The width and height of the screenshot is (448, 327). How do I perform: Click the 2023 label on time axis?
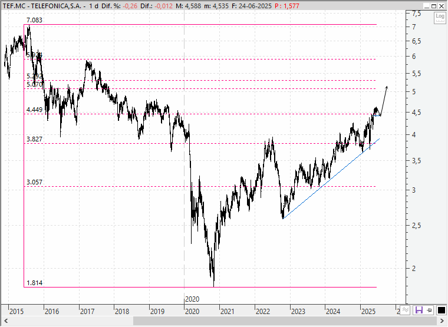click(x=298, y=311)
